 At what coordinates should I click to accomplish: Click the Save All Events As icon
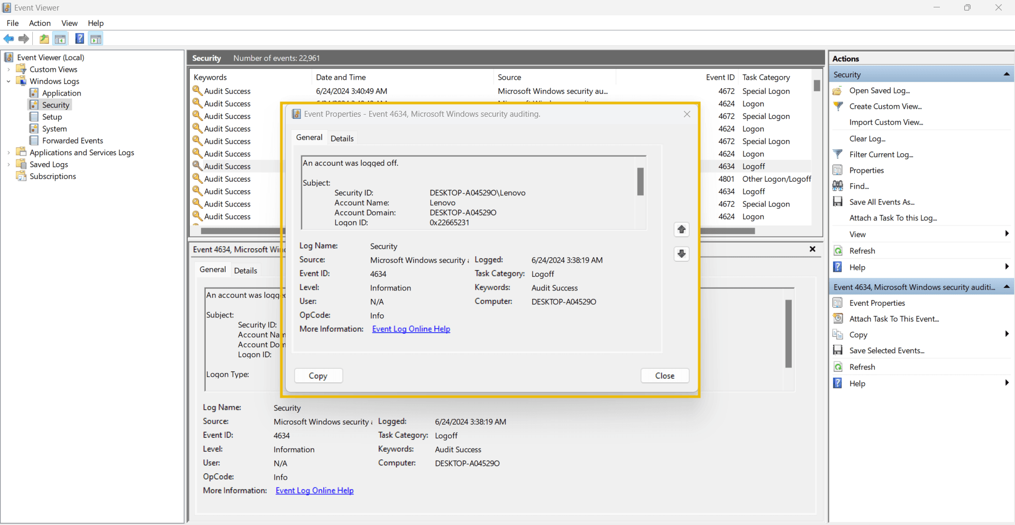click(x=838, y=202)
